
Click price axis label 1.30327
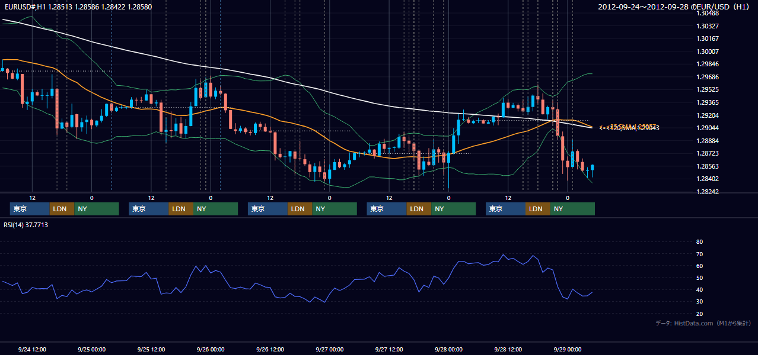tap(708, 27)
